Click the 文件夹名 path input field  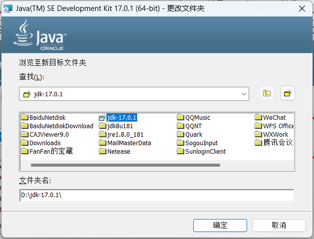click(157, 195)
